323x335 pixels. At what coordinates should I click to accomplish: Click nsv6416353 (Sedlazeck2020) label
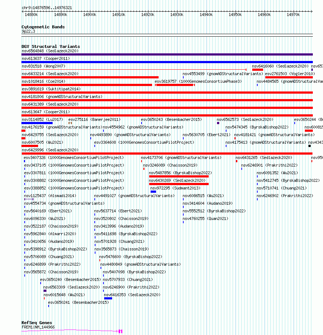(x=132, y=295)
